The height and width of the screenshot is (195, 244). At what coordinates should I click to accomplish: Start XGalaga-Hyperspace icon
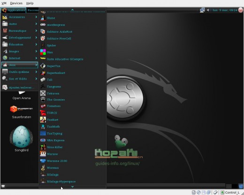(x=43, y=181)
